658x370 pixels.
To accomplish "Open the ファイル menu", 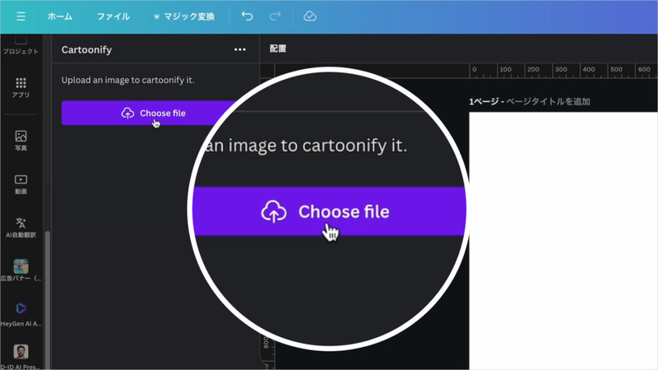I will tap(113, 16).
